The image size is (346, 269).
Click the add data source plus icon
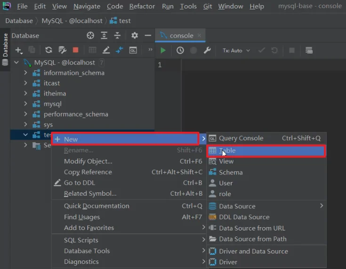[x=19, y=50]
